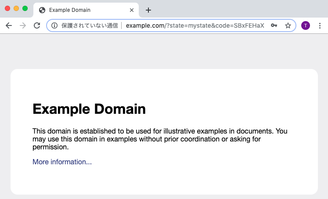Image resolution: width=328 pixels, height=199 pixels.
Task: Click the forward navigation arrow
Action: click(x=23, y=26)
